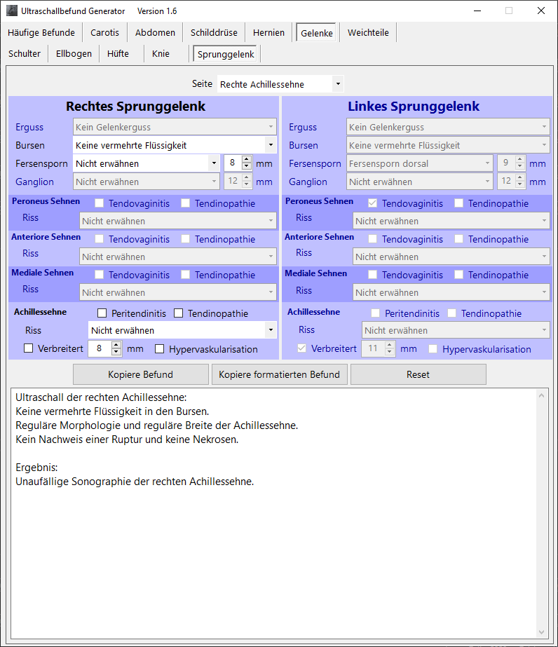Viewport: 558px width, 647px height.
Task: Decrease right Fersensporn size with down arrow
Action: (247, 168)
